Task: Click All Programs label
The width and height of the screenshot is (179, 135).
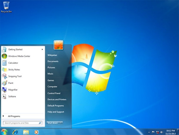Action: point(14,116)
